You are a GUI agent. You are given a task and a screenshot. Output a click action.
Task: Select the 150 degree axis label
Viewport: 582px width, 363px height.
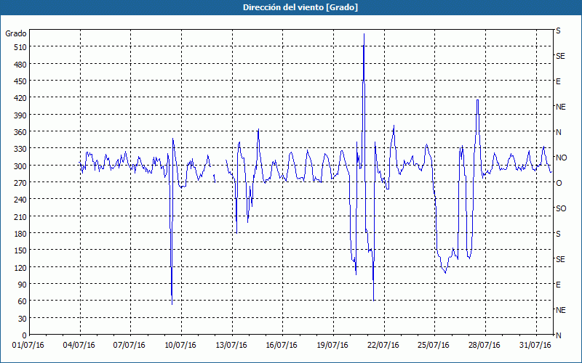tap(21, 250)
